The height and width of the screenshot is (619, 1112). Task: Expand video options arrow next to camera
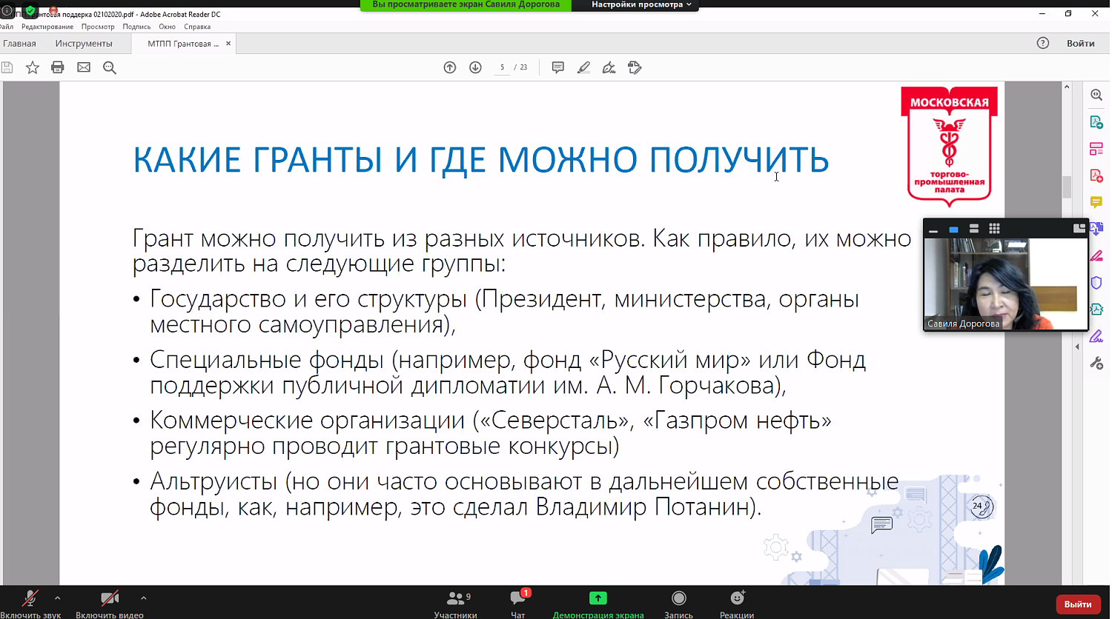[143, 598]
